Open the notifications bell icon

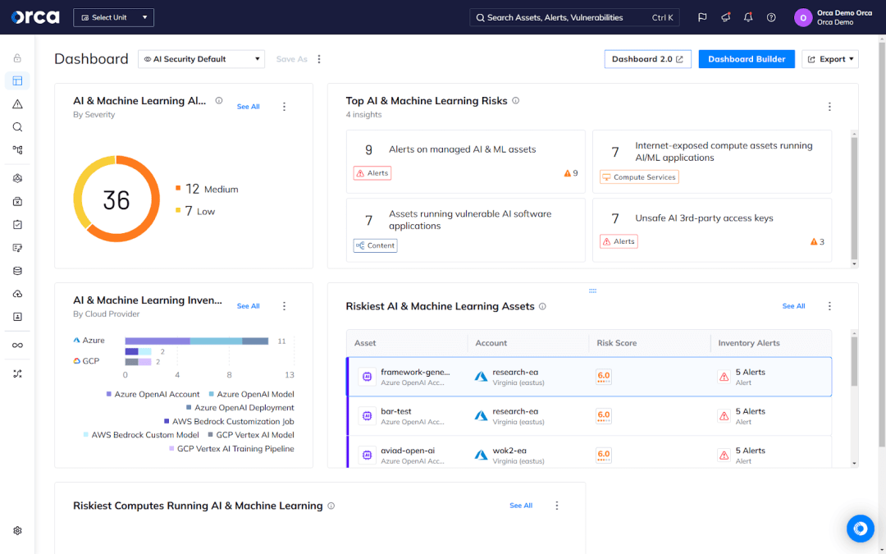748,17
